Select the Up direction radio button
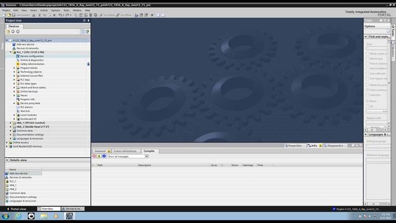The width and height of the screenshot is (396, 223). tap(368, 106)
